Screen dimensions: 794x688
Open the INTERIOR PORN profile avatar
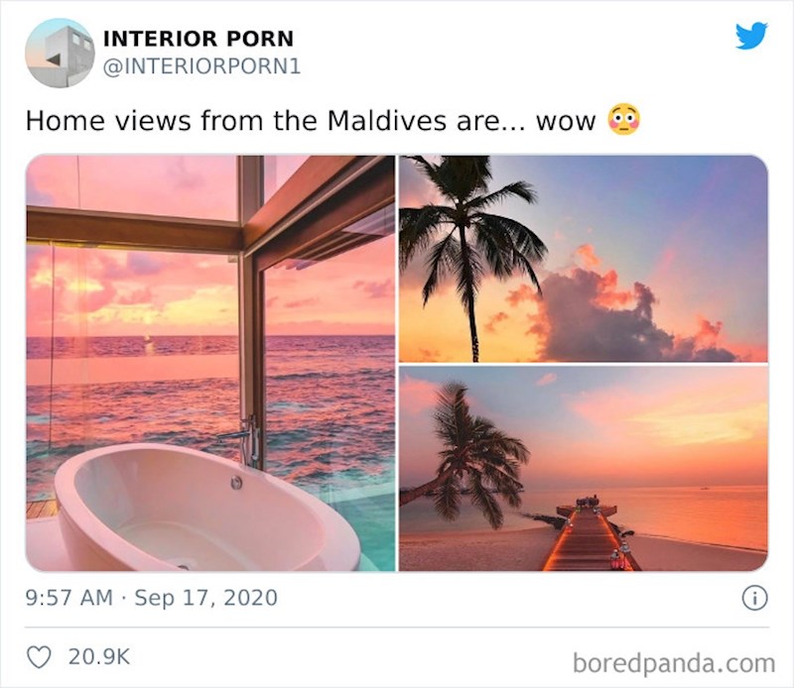(60, 54)
